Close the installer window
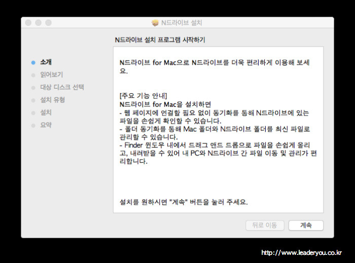 tap(28, 23)
